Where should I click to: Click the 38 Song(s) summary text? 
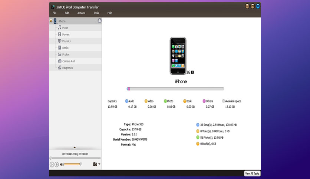tap(218, 125)
